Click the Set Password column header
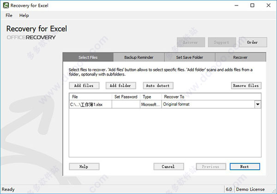 [126, 97]
